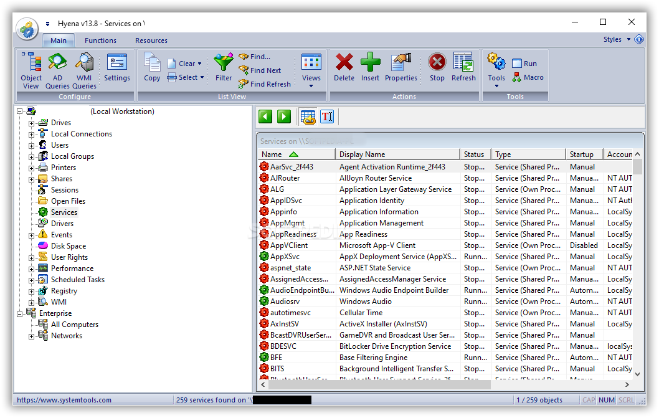659x418 pixels.
Task: Expand the Networks tree node
Action: click(32, 336)
